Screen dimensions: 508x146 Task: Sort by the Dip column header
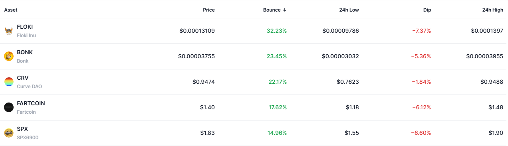[x=427, y=10]
